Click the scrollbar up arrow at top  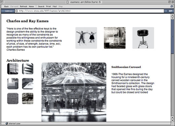coord(172,15)
